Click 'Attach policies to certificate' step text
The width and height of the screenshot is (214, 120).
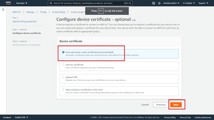26,45
